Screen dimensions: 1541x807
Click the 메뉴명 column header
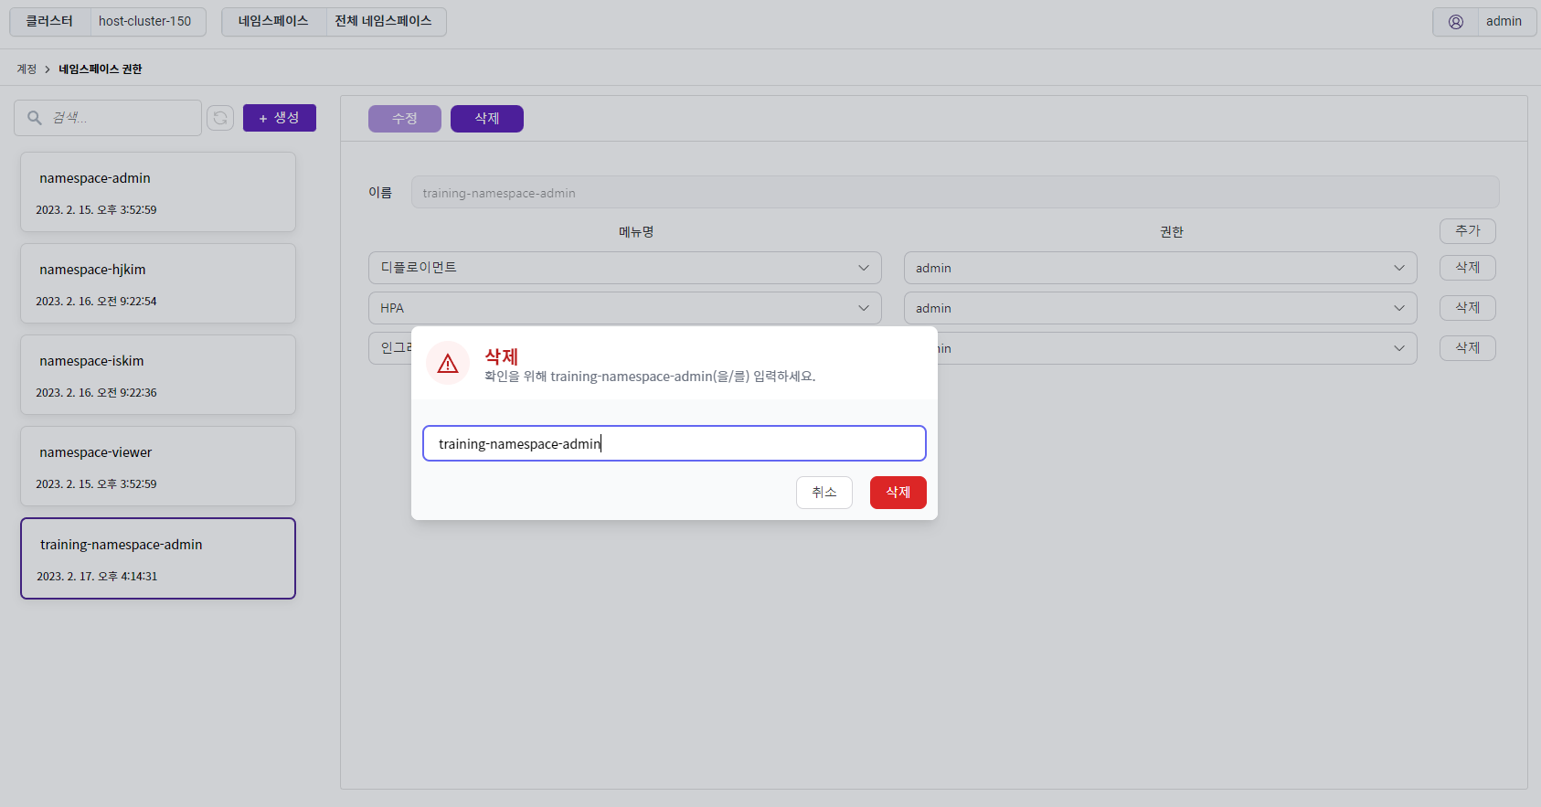(636, 232)
